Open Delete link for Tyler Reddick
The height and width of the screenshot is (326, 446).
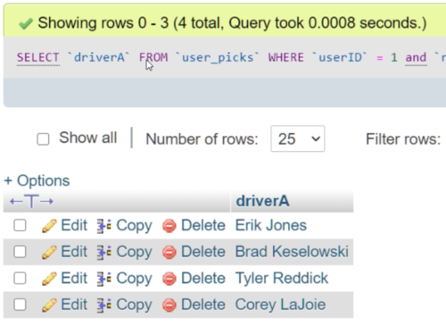(203, 278)
